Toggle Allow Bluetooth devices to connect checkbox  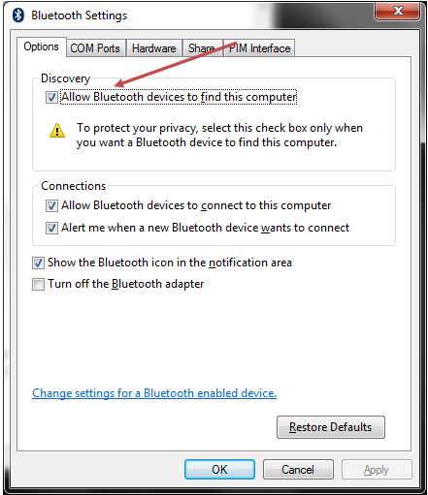click(x=51, y=205)
